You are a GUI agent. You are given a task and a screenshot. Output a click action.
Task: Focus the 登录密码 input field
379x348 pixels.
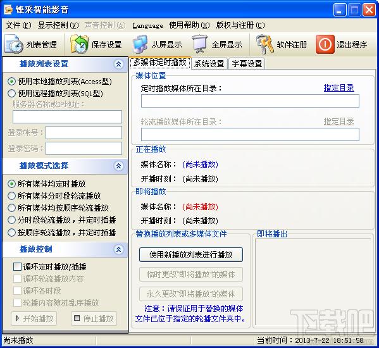pos(84,149)
